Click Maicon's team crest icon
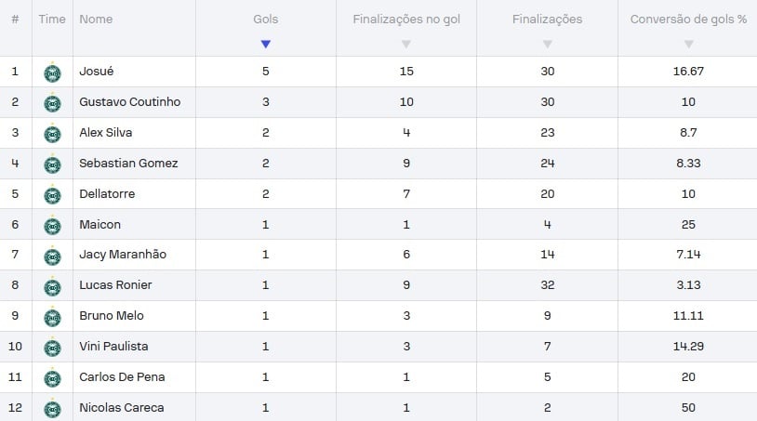 [52, 226]
